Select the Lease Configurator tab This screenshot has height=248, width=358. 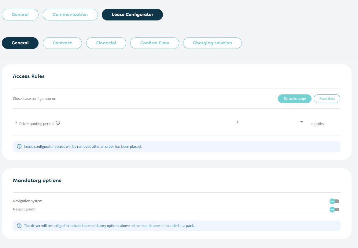(132, 15)
